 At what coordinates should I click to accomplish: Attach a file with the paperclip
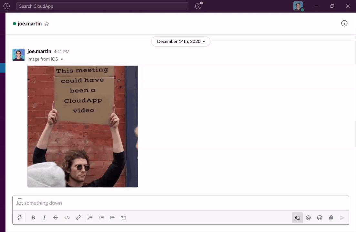point(331,218)
